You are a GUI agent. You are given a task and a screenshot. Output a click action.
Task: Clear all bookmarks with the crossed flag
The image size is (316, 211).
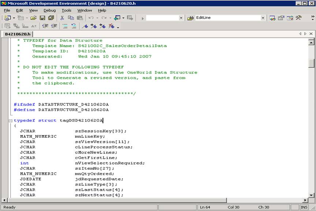pyautogui.click(x=112, y=26)
